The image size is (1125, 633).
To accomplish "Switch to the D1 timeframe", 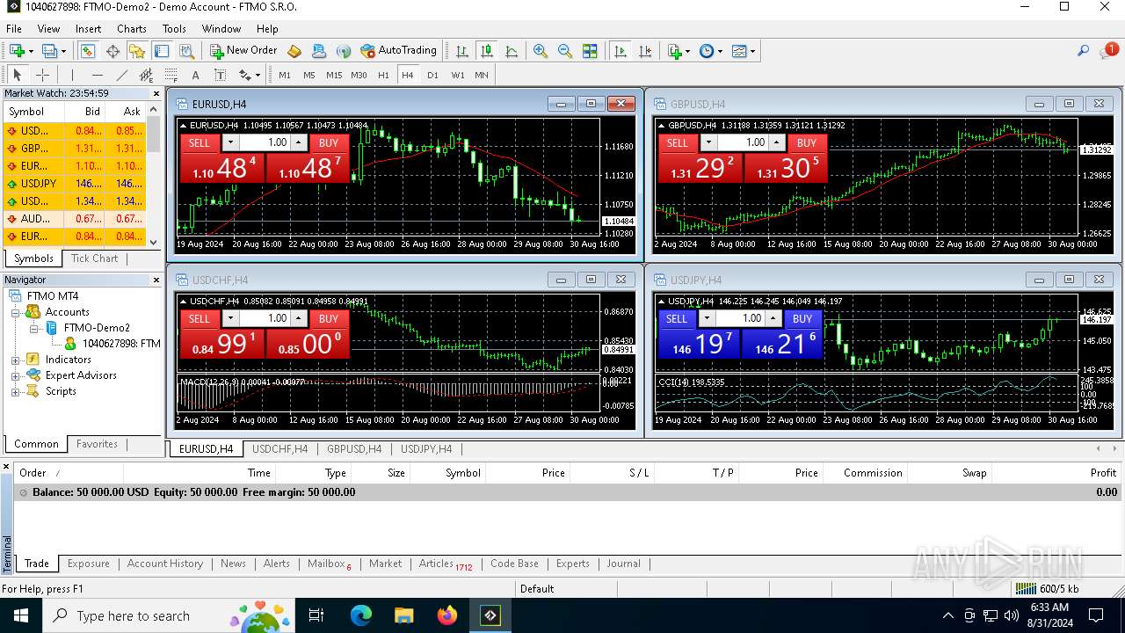I will 432,75.
